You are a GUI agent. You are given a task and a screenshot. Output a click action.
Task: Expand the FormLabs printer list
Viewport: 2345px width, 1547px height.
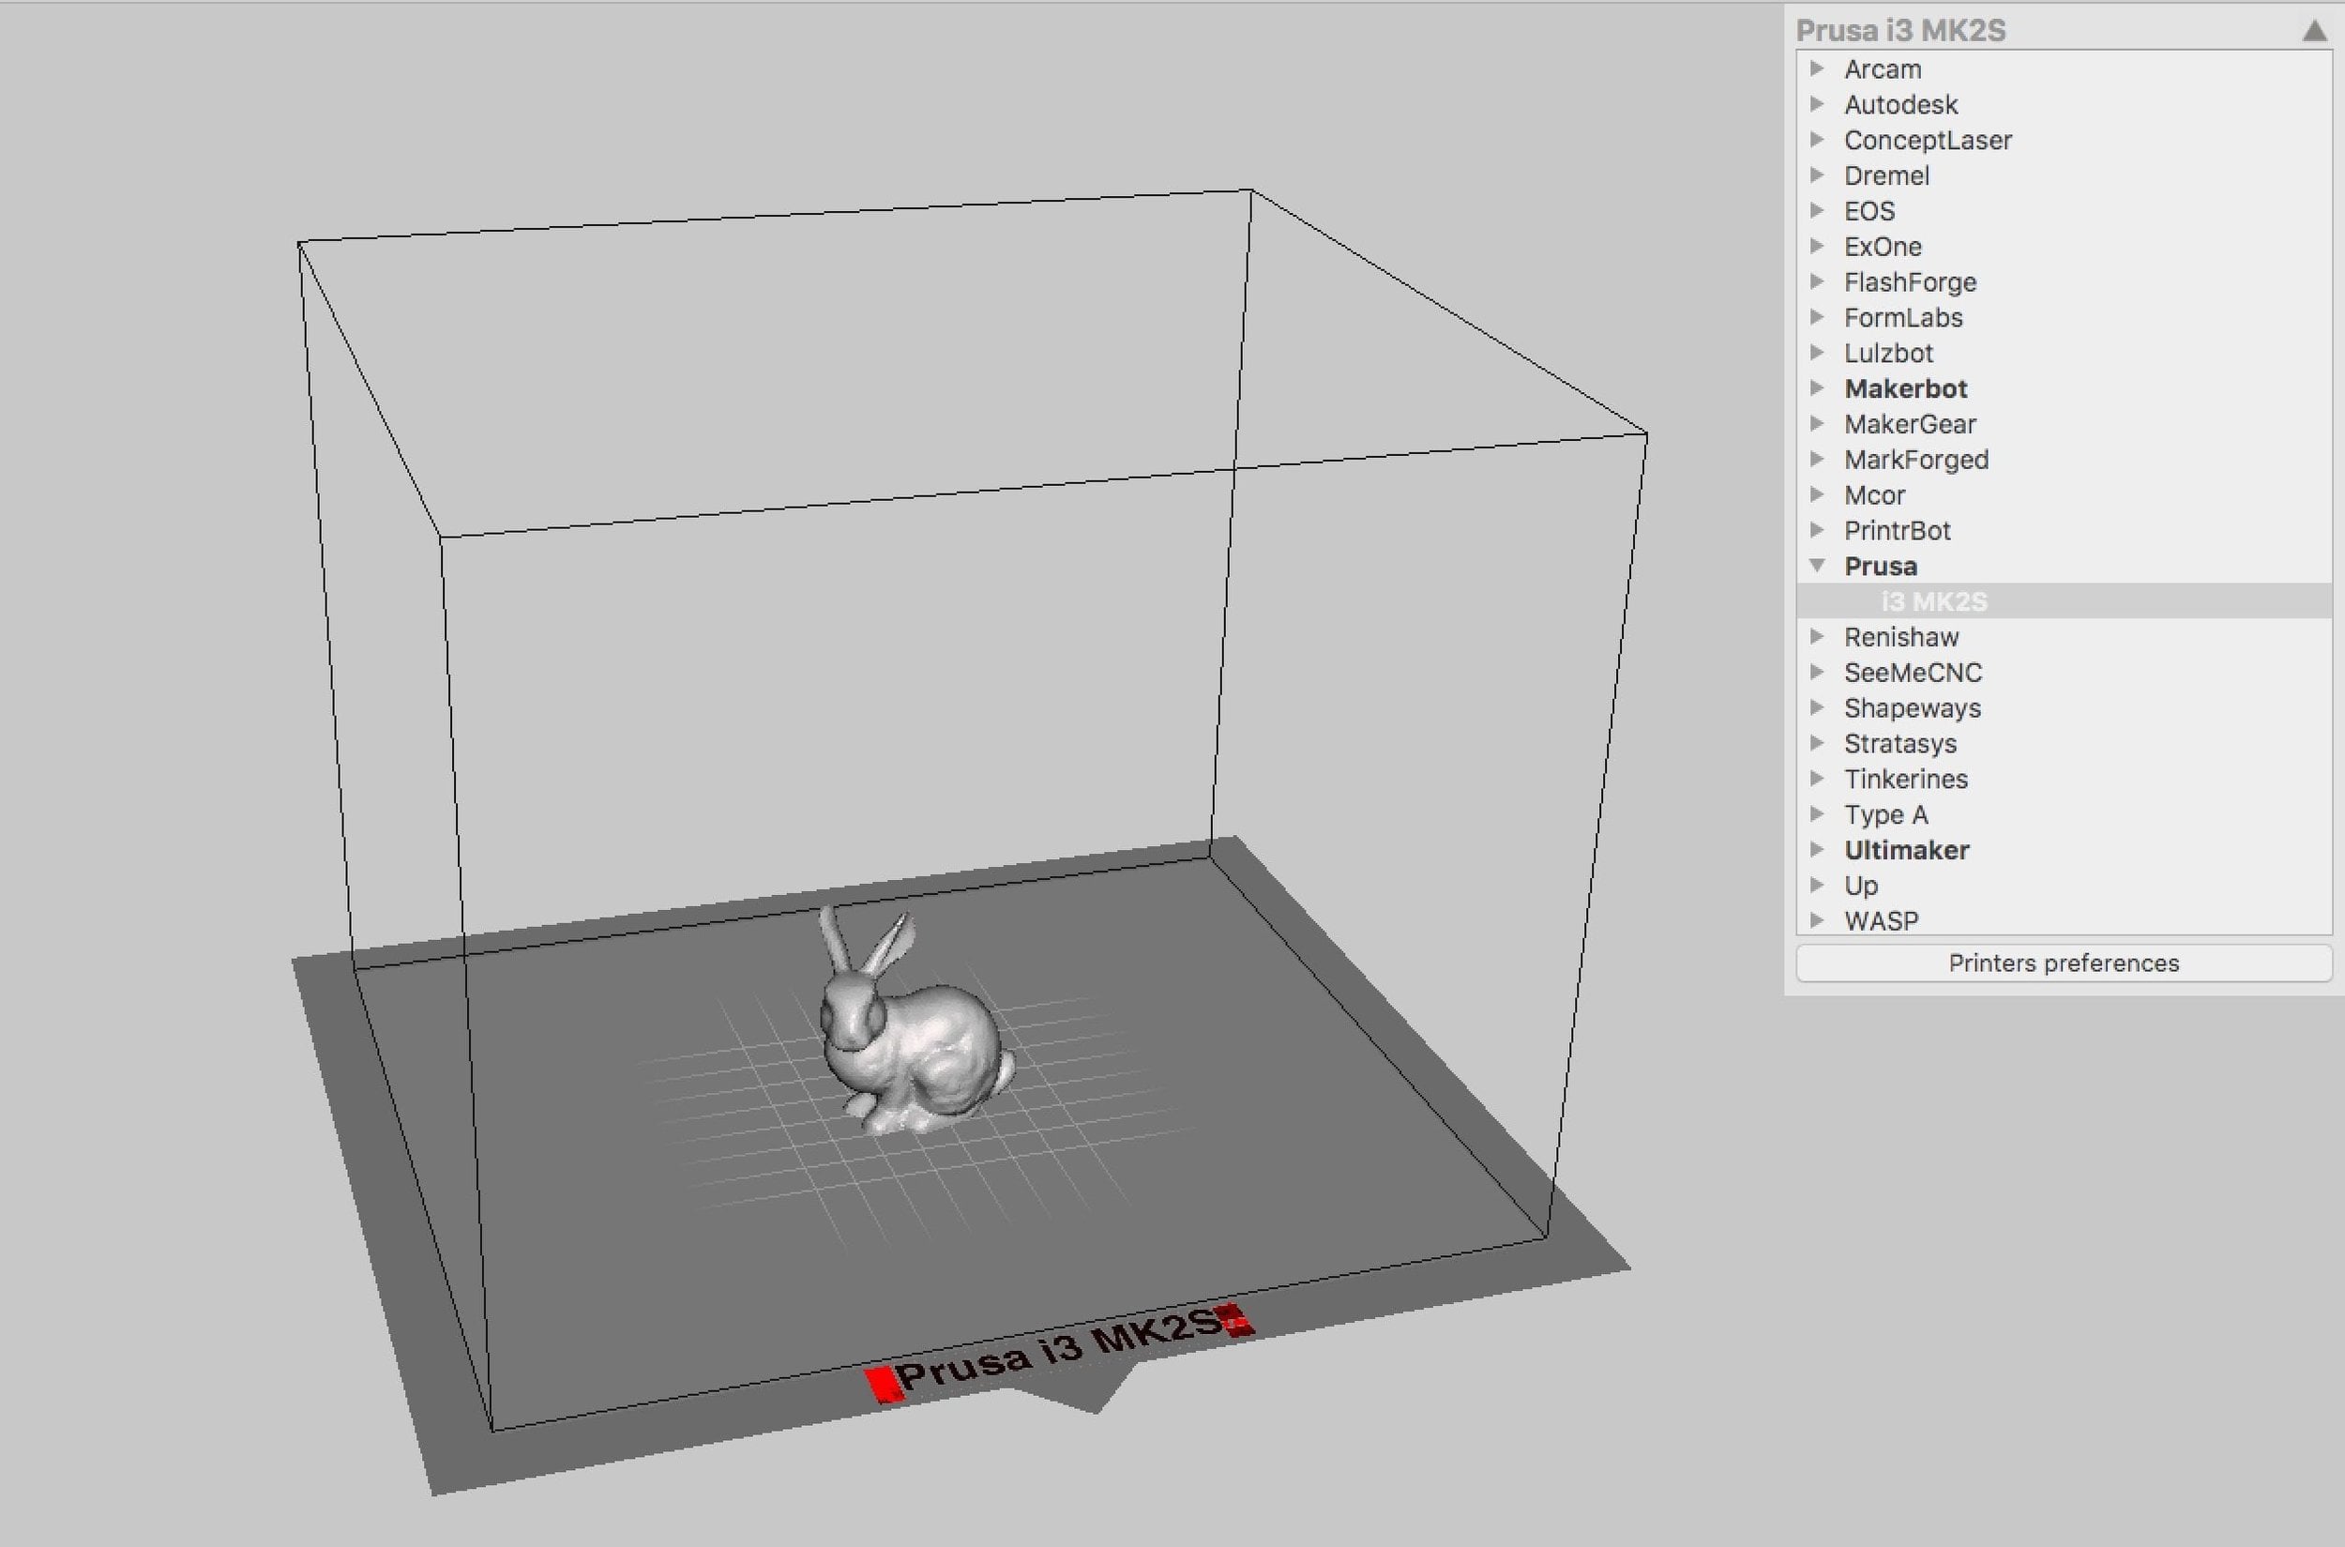pyautogui.click(x=1816, y=318)
